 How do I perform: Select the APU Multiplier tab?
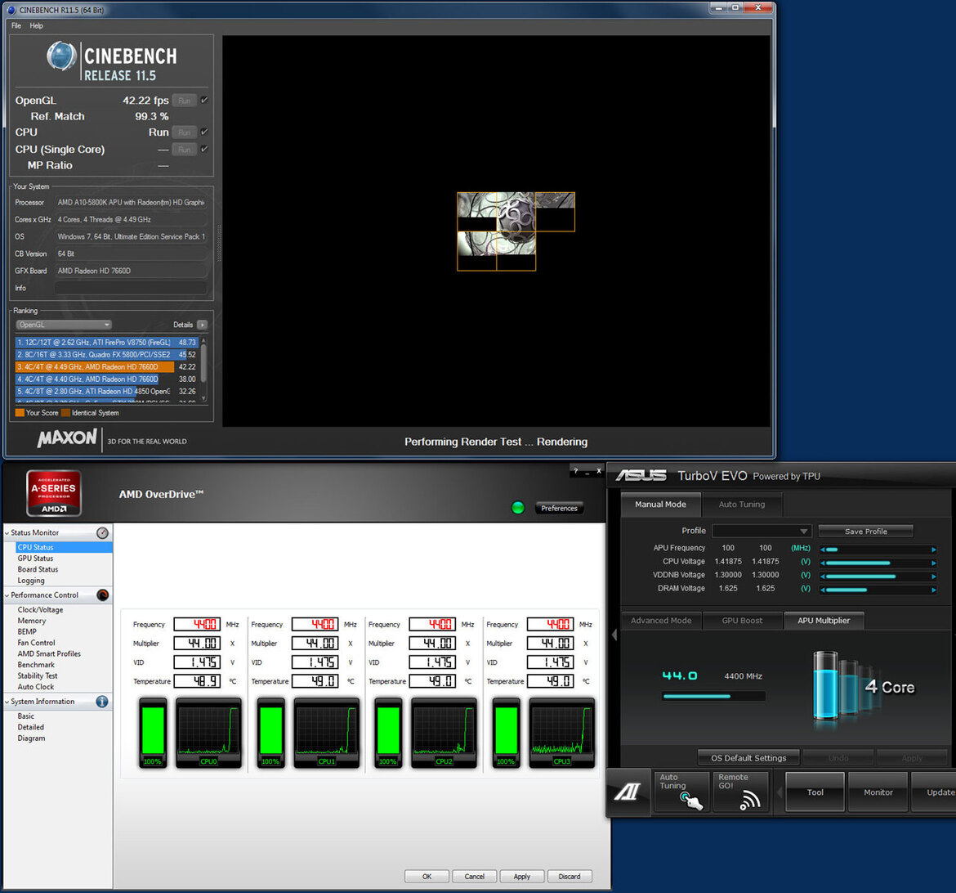[824, 620]
